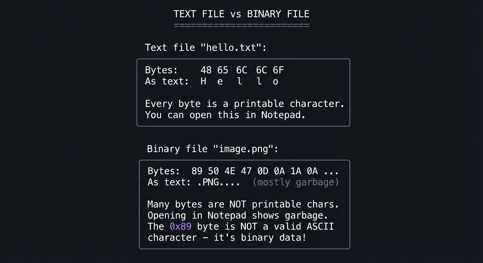Click the hex byte 6F in hello.txt
The height and width of the screenshot is (263, 483).
[278, 70]
